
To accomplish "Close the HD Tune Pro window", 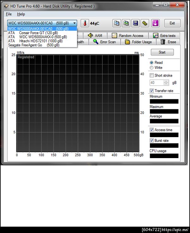I will pyautogui.click(x=177, y=5).
